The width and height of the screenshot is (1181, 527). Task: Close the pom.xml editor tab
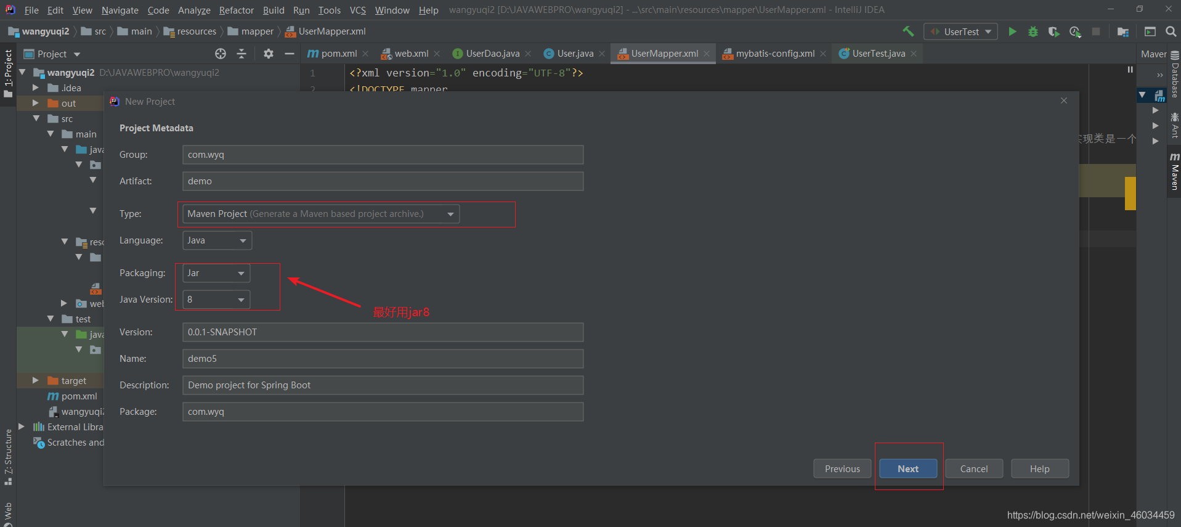[x=365, y=54]
